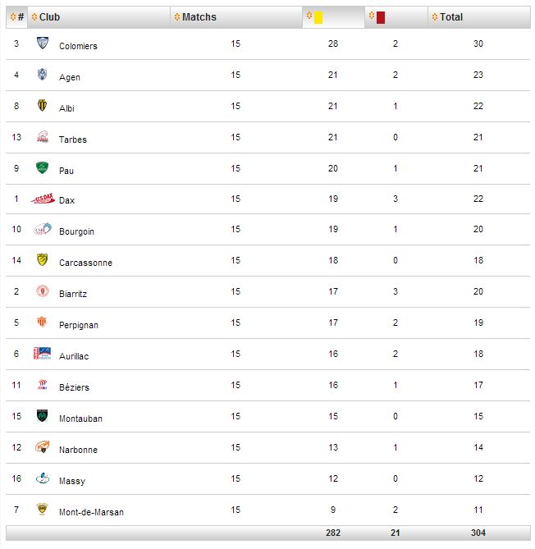Sort by the yellow card column
The height and width of the screenshot is (549, 535).
point(334,16)
